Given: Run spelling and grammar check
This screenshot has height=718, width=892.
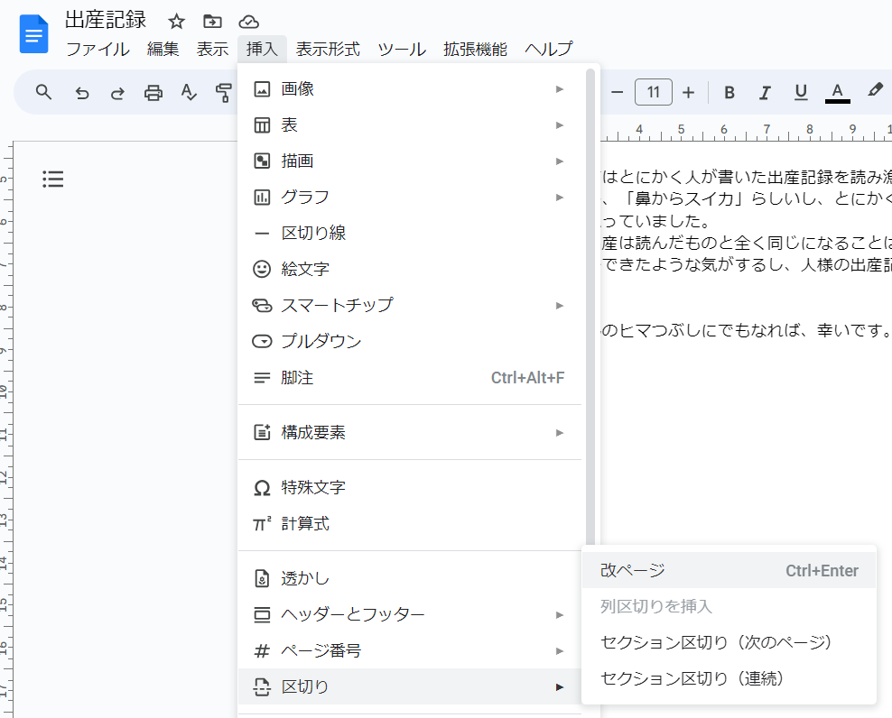Looking at the screenshot, I should point(189,92).
